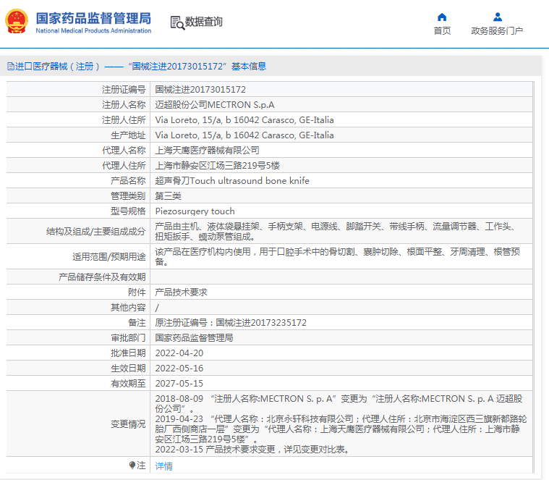Screen dimensions: 549x480
Task: Select model spec Piezosurgery touch
Action: (195, 211)
